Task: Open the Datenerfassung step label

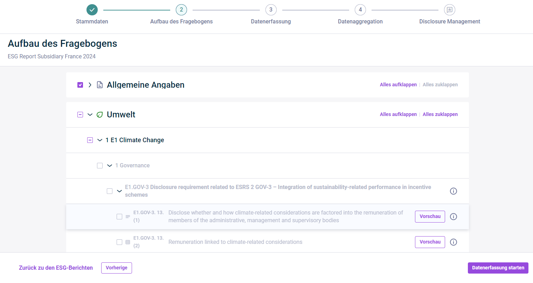Action: click(271, 22)
